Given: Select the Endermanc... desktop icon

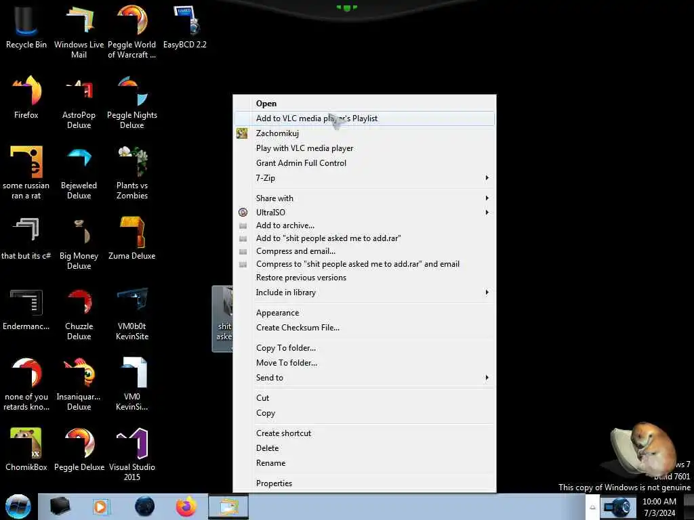Looking at the screenshot, I should click(x=26, y=309).
